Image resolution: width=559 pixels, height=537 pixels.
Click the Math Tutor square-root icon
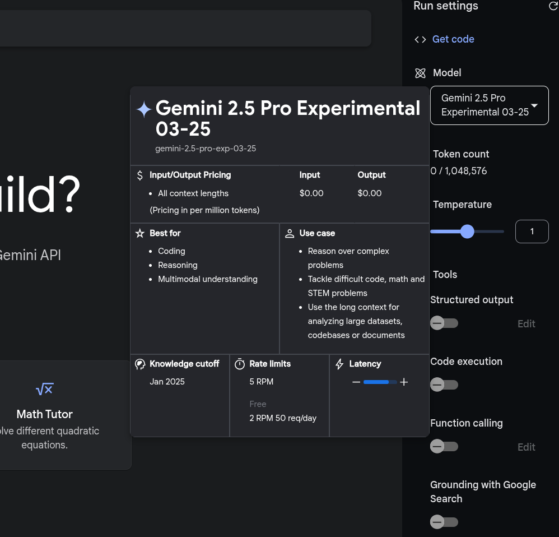coord(44,389)
